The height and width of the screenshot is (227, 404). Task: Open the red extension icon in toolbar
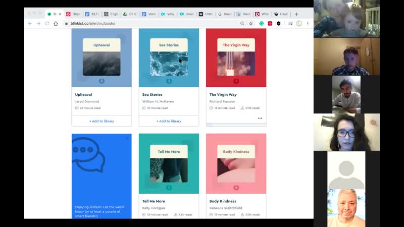coord(270,23)
